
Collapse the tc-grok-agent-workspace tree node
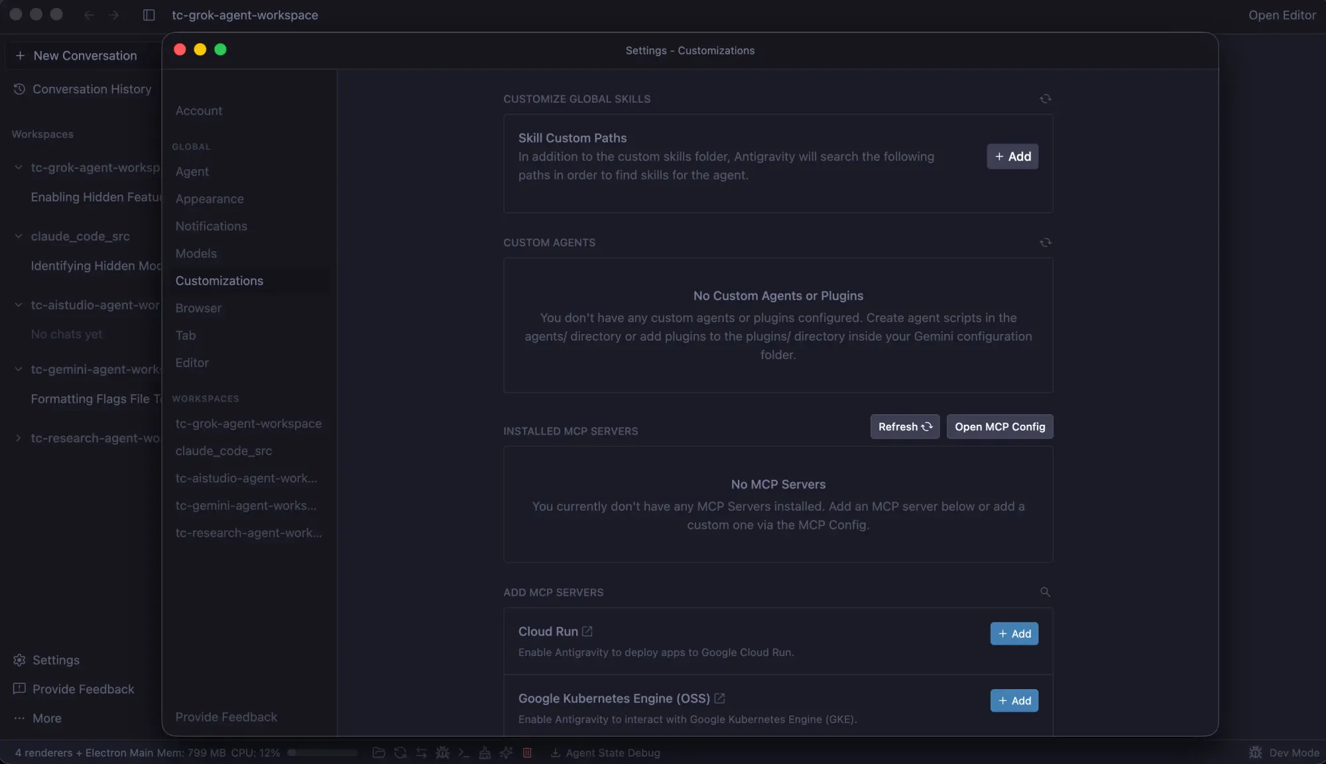19,168
